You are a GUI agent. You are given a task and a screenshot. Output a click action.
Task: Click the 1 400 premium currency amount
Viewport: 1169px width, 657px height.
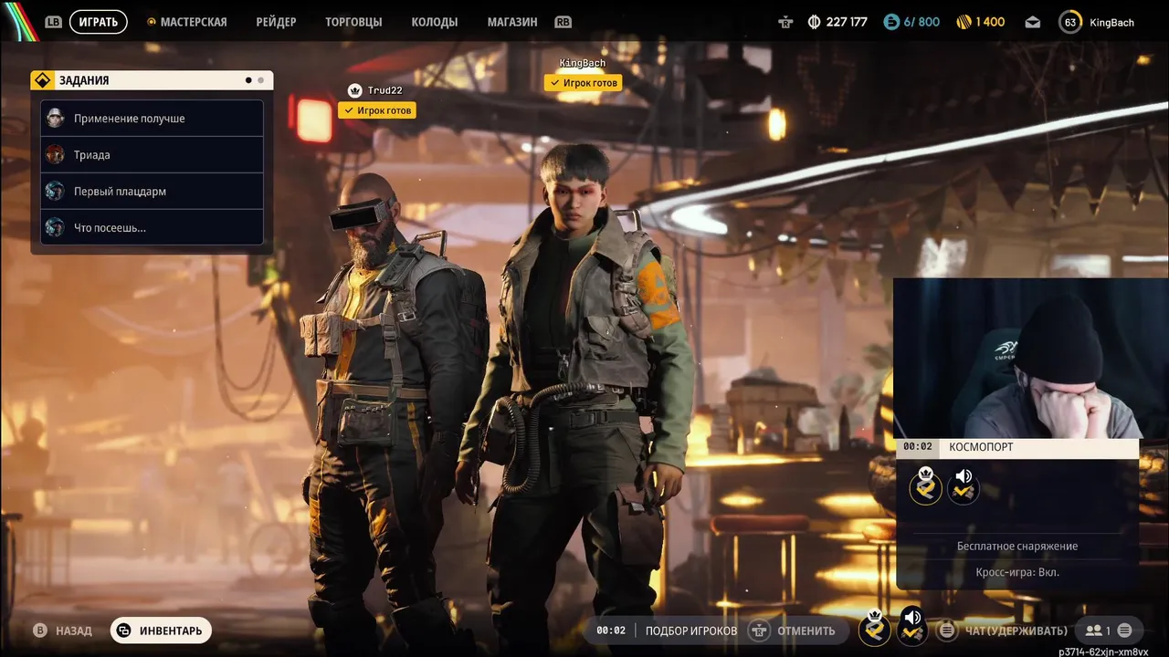point(990,22)
